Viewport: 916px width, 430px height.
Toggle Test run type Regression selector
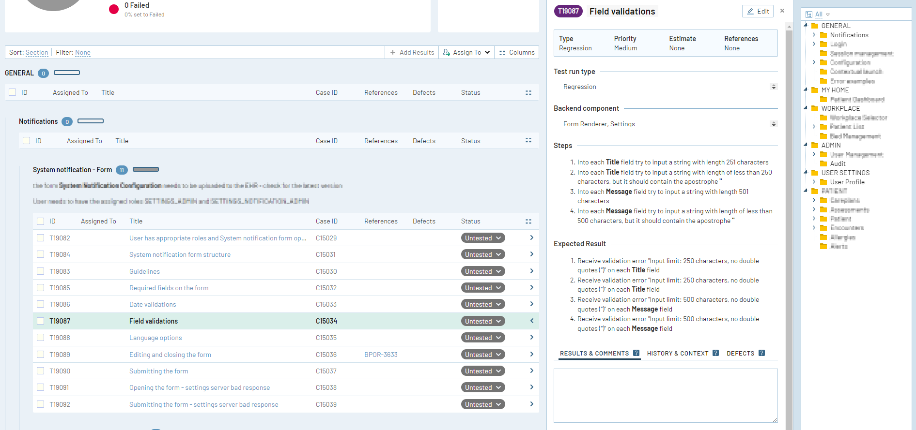point(774,87)
